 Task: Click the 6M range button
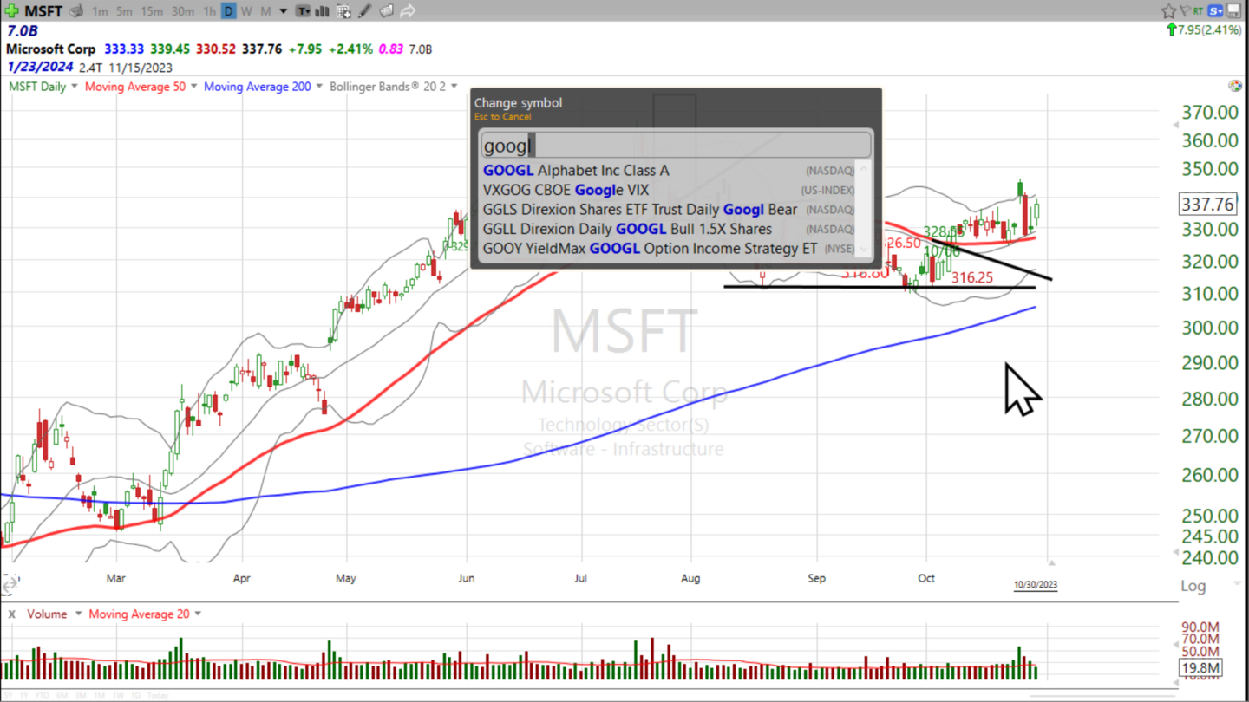(x=62, y=696)
